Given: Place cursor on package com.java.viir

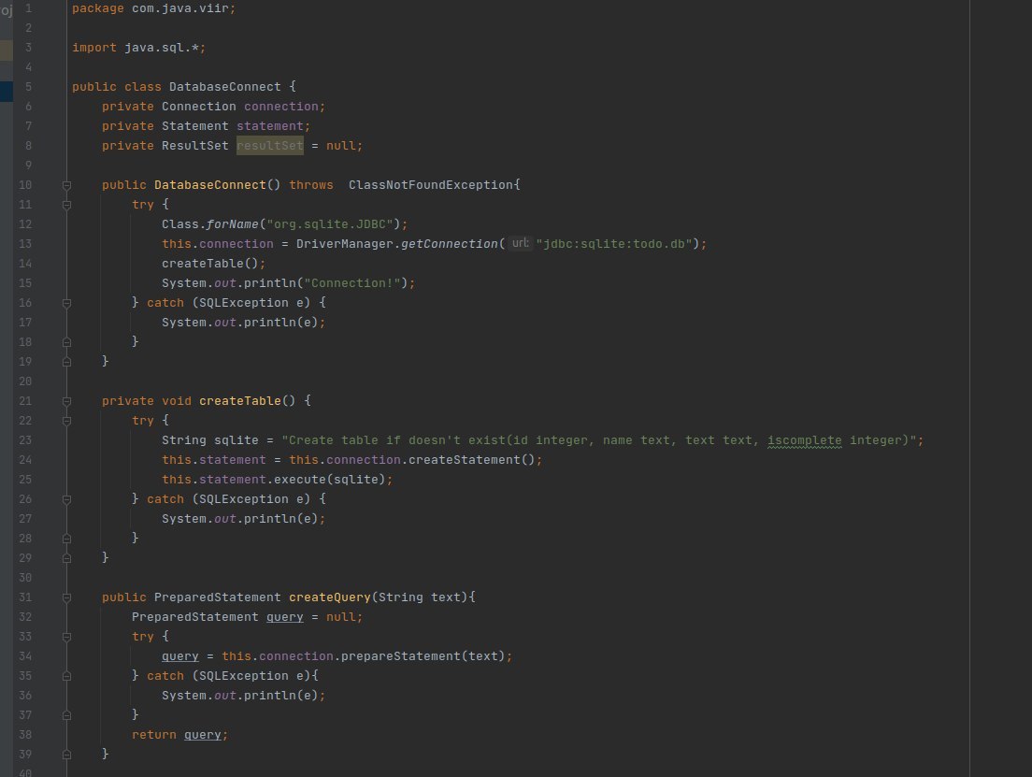Looking at the screenshot, I should [x=153, y=8].
